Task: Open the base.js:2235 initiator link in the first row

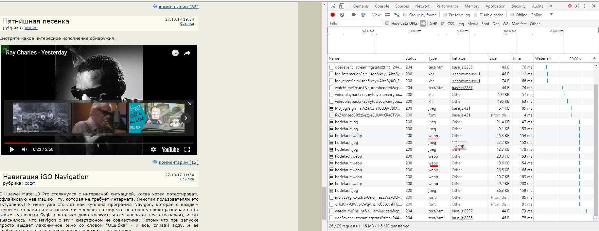Action: coord(462,67)
